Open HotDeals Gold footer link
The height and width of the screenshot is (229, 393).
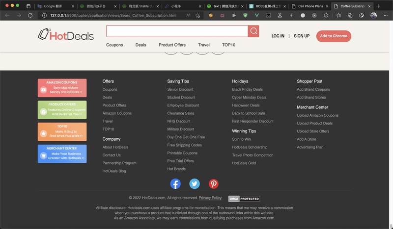(x=244, y=163)
